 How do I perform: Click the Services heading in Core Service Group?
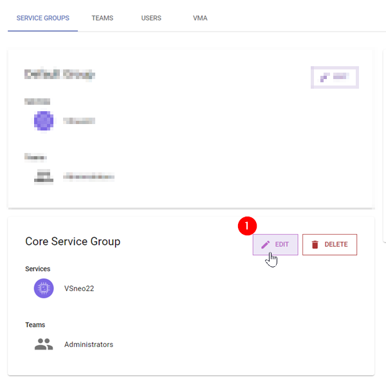(38, 269)
